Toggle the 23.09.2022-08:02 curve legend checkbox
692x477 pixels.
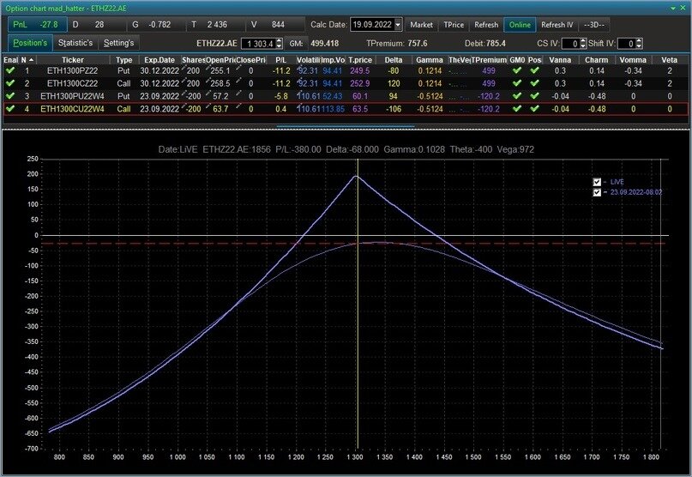click(x=597, y=192)
